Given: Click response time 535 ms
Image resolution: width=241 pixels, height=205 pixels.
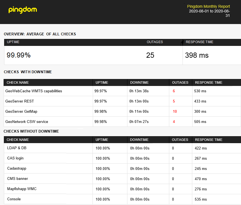Looking at the screenshot, I should (x=201, y=199).
